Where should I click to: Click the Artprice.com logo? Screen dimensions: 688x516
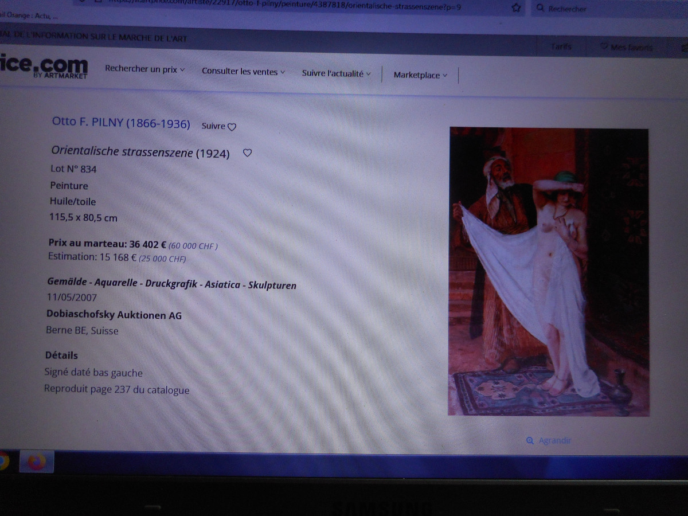pyautogui.click(x=44, y=67)
